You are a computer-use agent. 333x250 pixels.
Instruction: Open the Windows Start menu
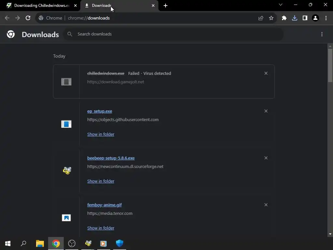click(x=8, y=243)
